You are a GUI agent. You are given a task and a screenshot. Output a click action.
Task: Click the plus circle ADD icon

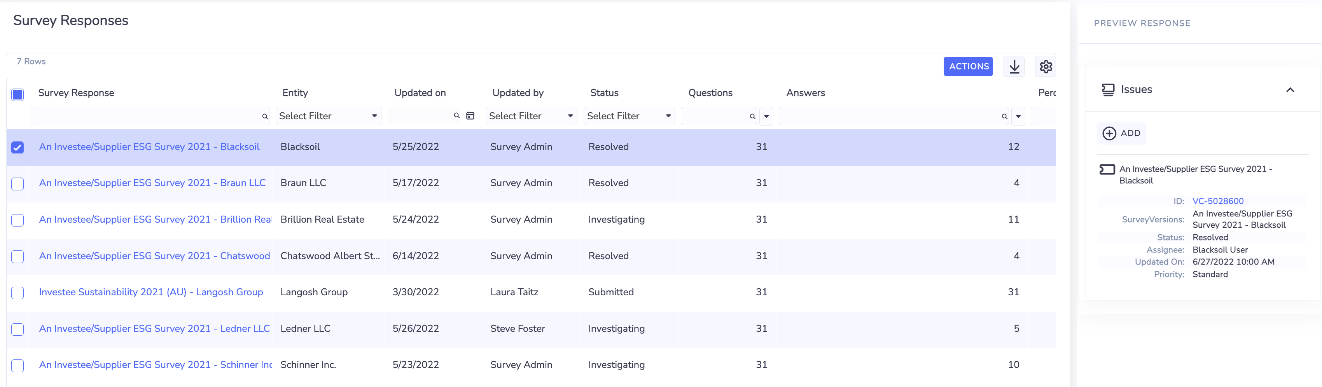click(1109, 133)
